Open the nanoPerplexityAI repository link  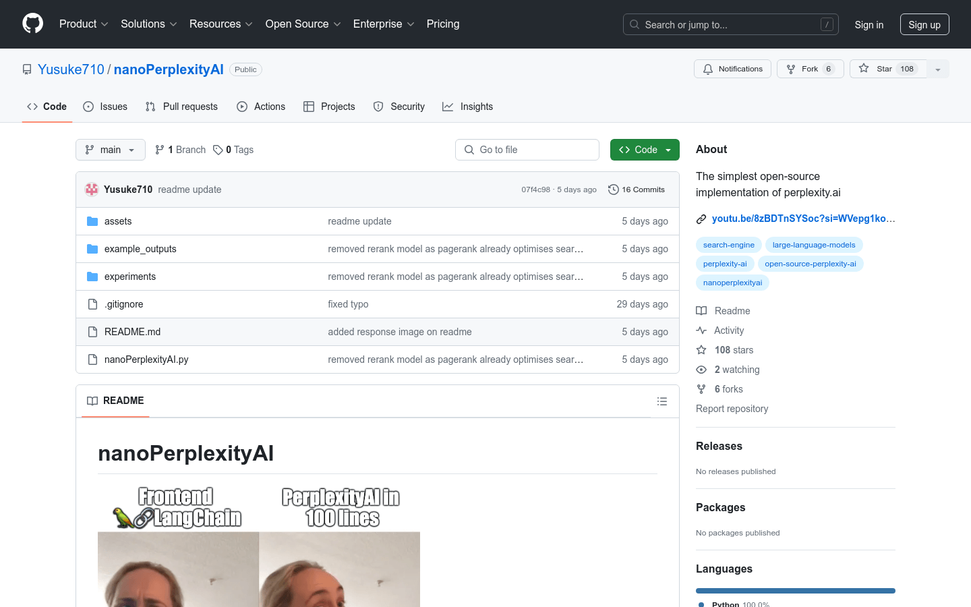(169, 69)
